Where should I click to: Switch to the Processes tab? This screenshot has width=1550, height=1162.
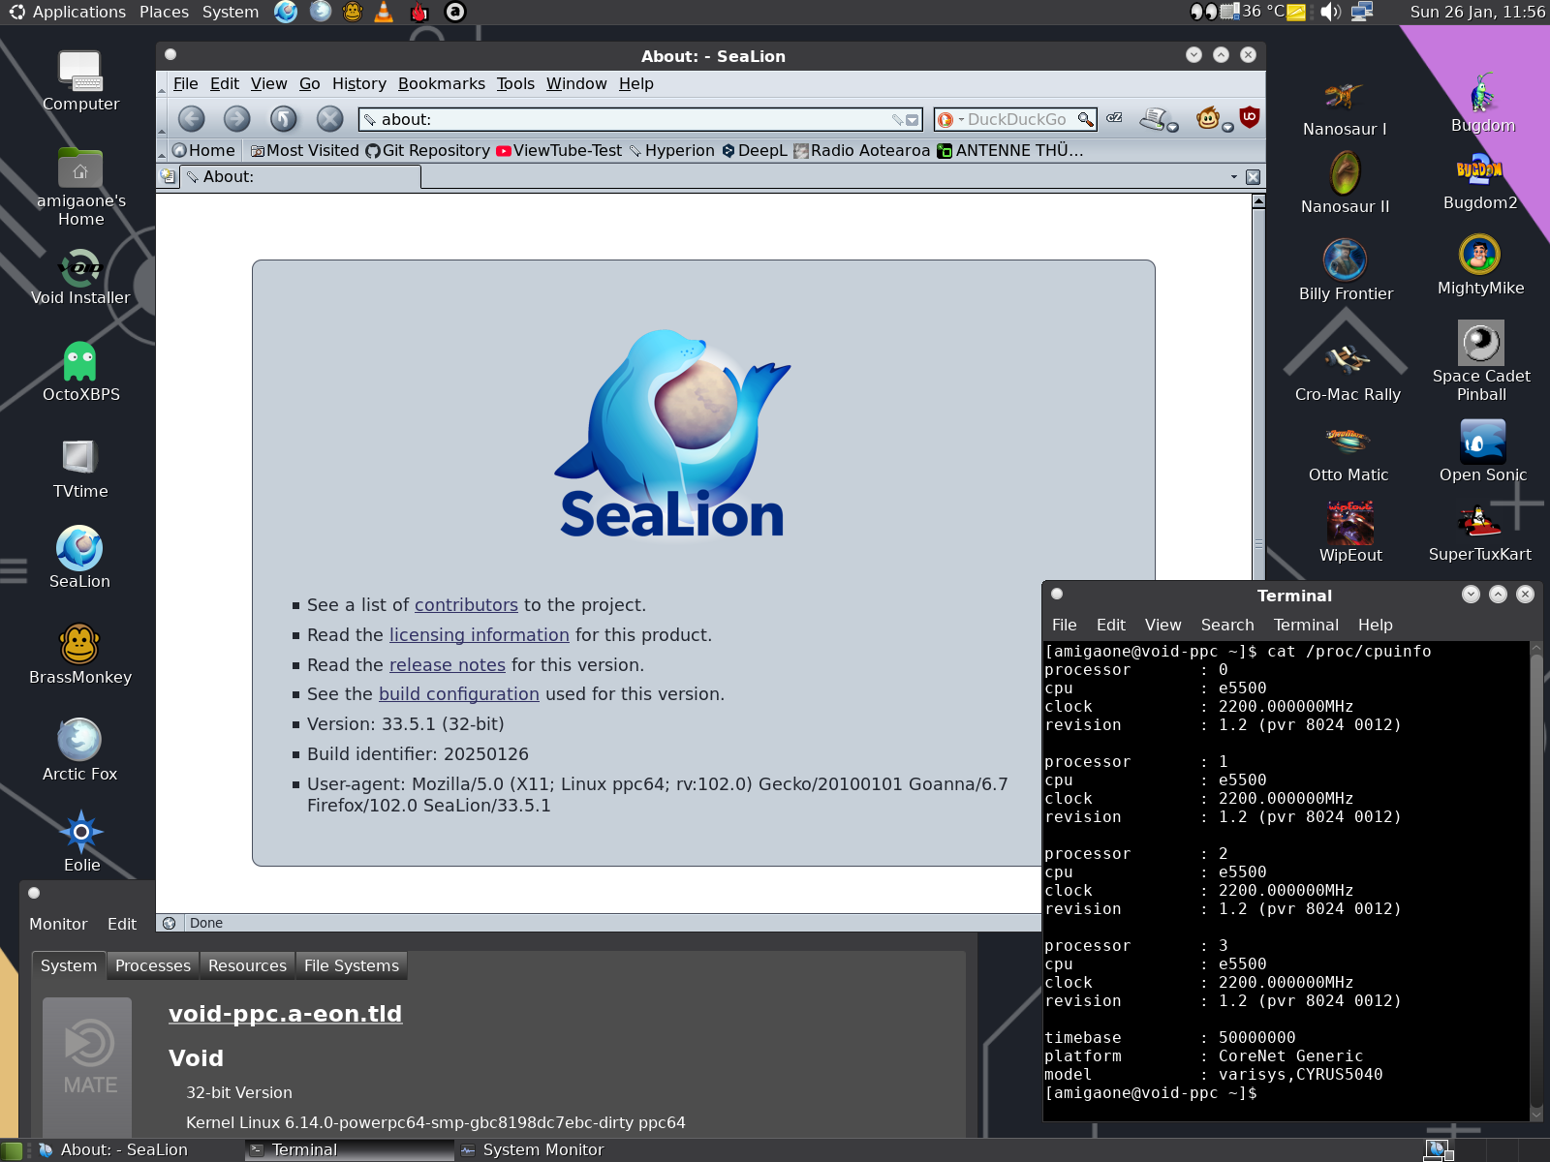coord(153,965)
